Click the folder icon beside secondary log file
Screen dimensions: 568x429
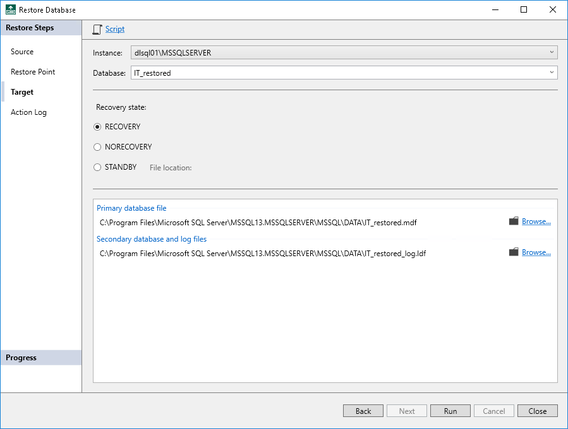(x=514, y=252)
